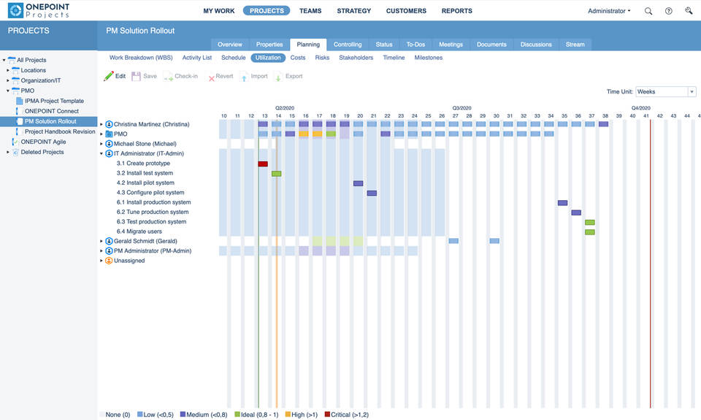Click the red Create prototype utilization bar

pos(263,164)
